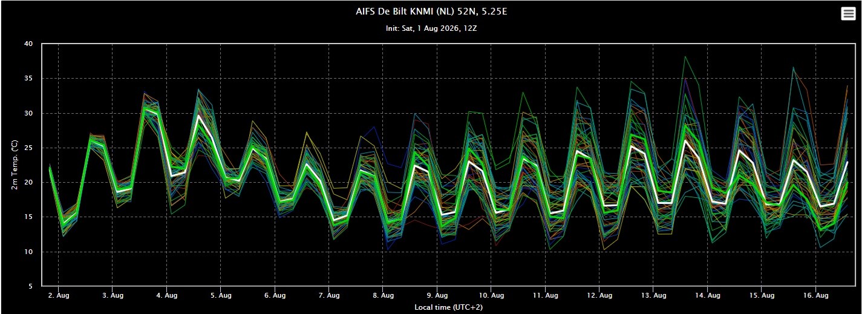Click the 15 value on temperature axis
Viewport: 862px width, 314px height.
pos(28,217)
